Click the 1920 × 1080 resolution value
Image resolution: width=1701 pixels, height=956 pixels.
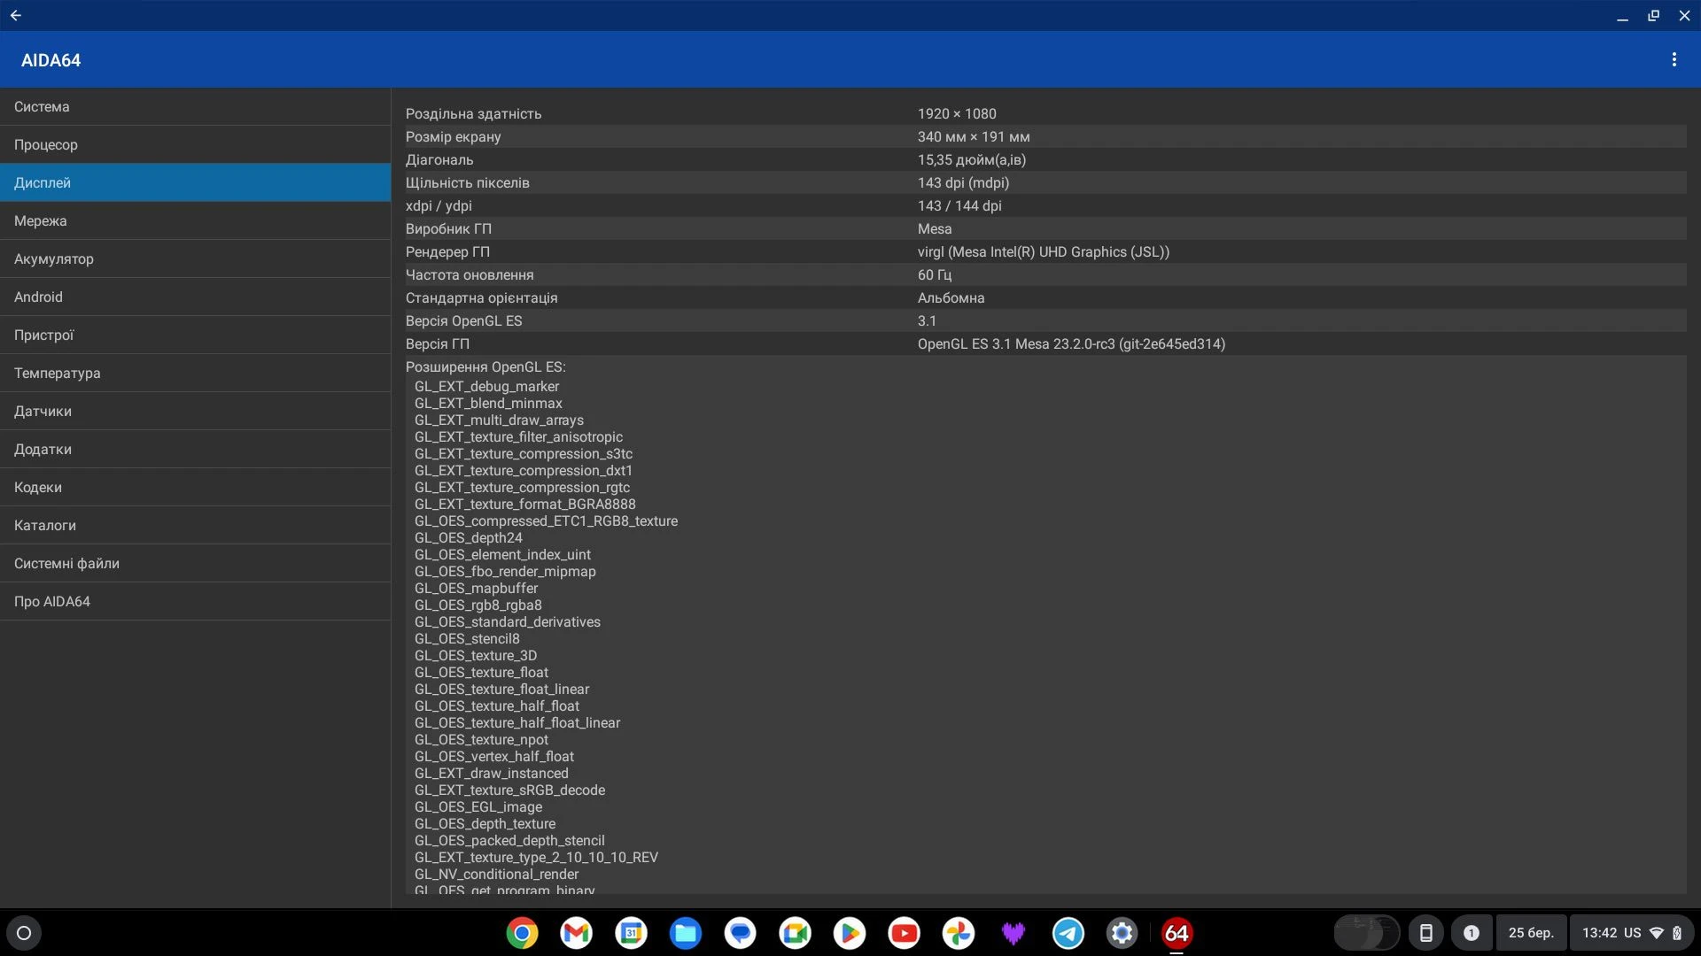click(x=957, y=114)
